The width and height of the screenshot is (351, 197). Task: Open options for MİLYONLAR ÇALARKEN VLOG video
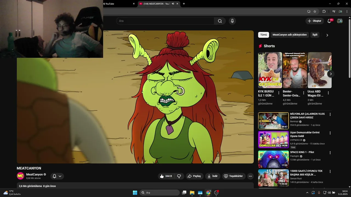330,114
